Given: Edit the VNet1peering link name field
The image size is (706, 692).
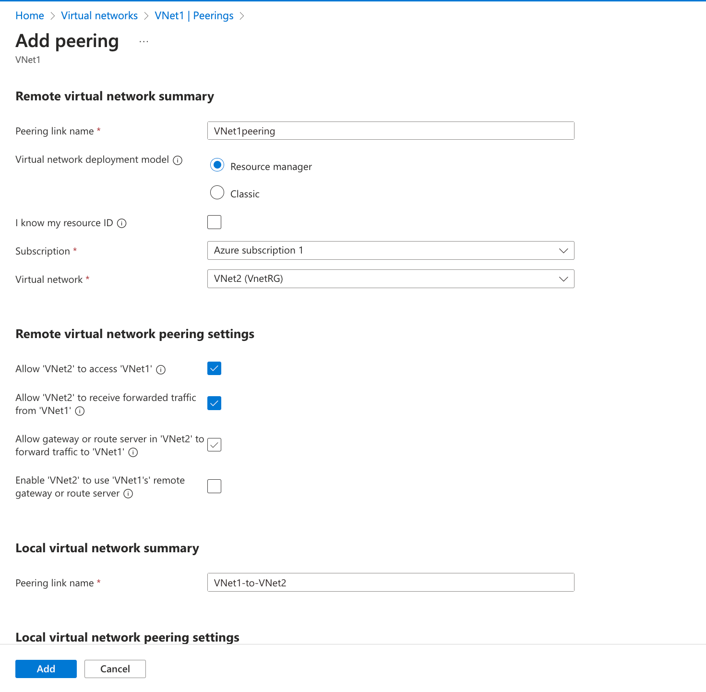Looking at the screenshot, I should (390, 131).
